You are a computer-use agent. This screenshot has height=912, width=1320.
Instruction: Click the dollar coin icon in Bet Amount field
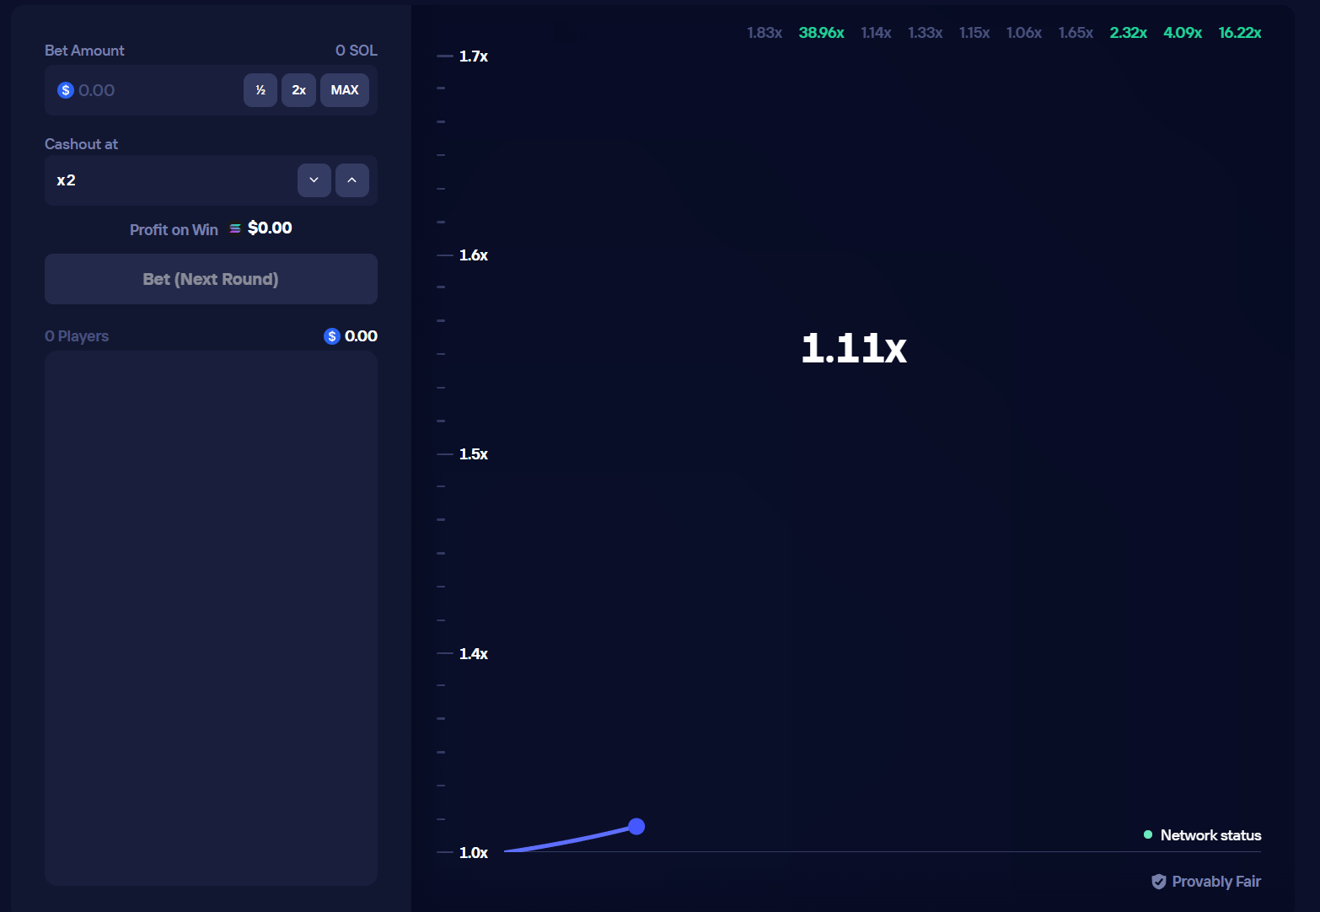(x=66, y=90)
